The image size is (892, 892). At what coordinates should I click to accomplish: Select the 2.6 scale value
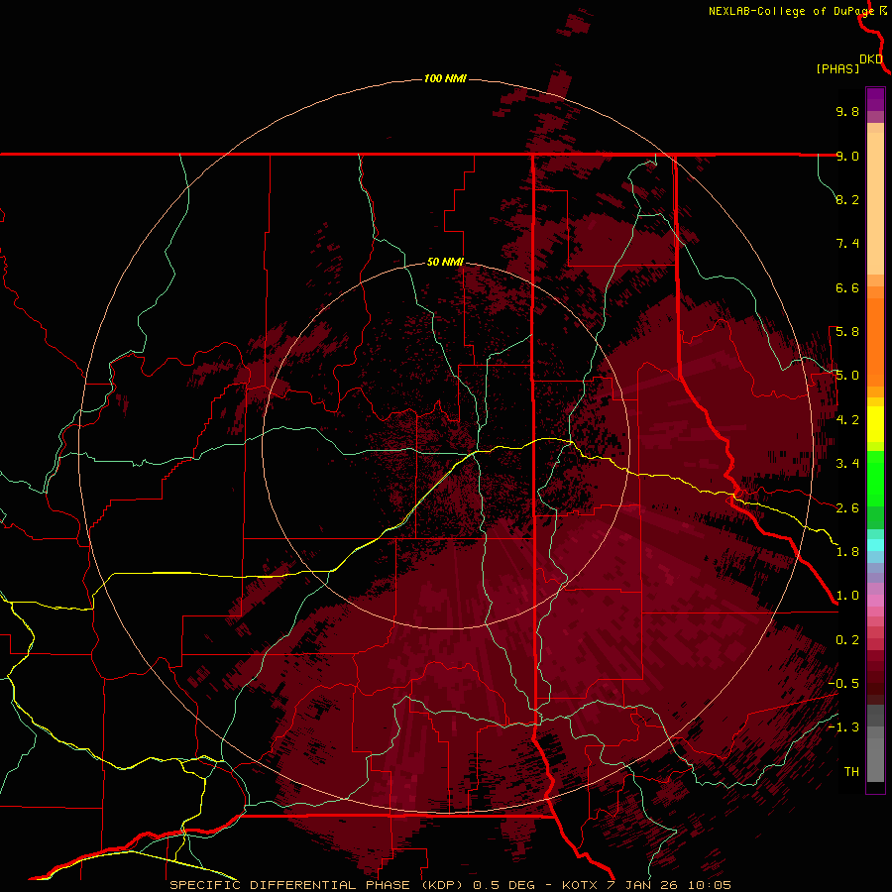847,508
